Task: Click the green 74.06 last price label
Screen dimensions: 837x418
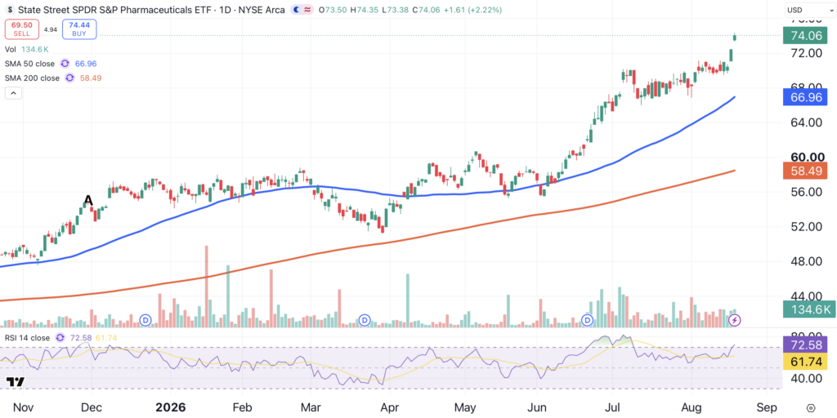Action: [804, 36]
